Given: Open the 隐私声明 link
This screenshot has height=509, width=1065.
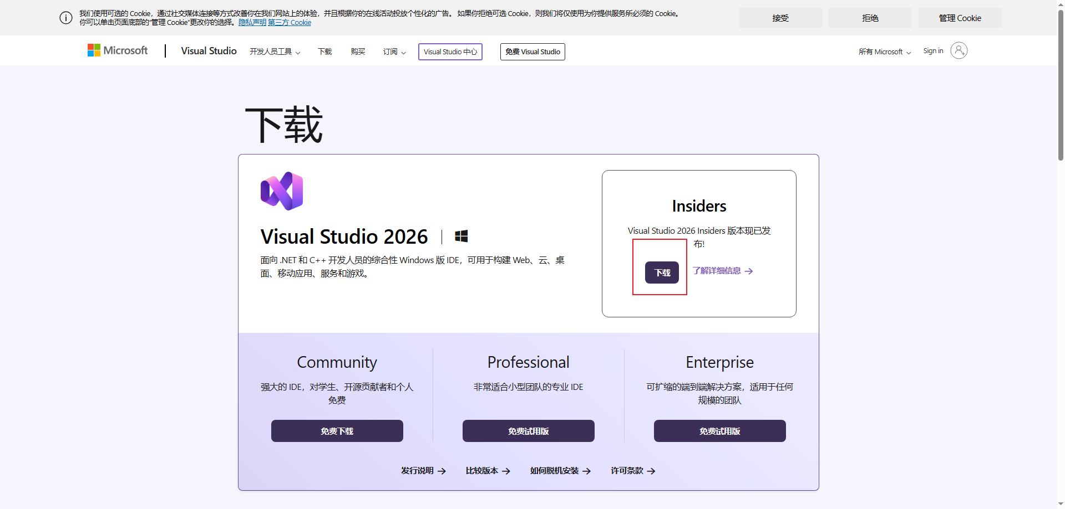Looking at the screenshot, I should [x=252, y=23].
